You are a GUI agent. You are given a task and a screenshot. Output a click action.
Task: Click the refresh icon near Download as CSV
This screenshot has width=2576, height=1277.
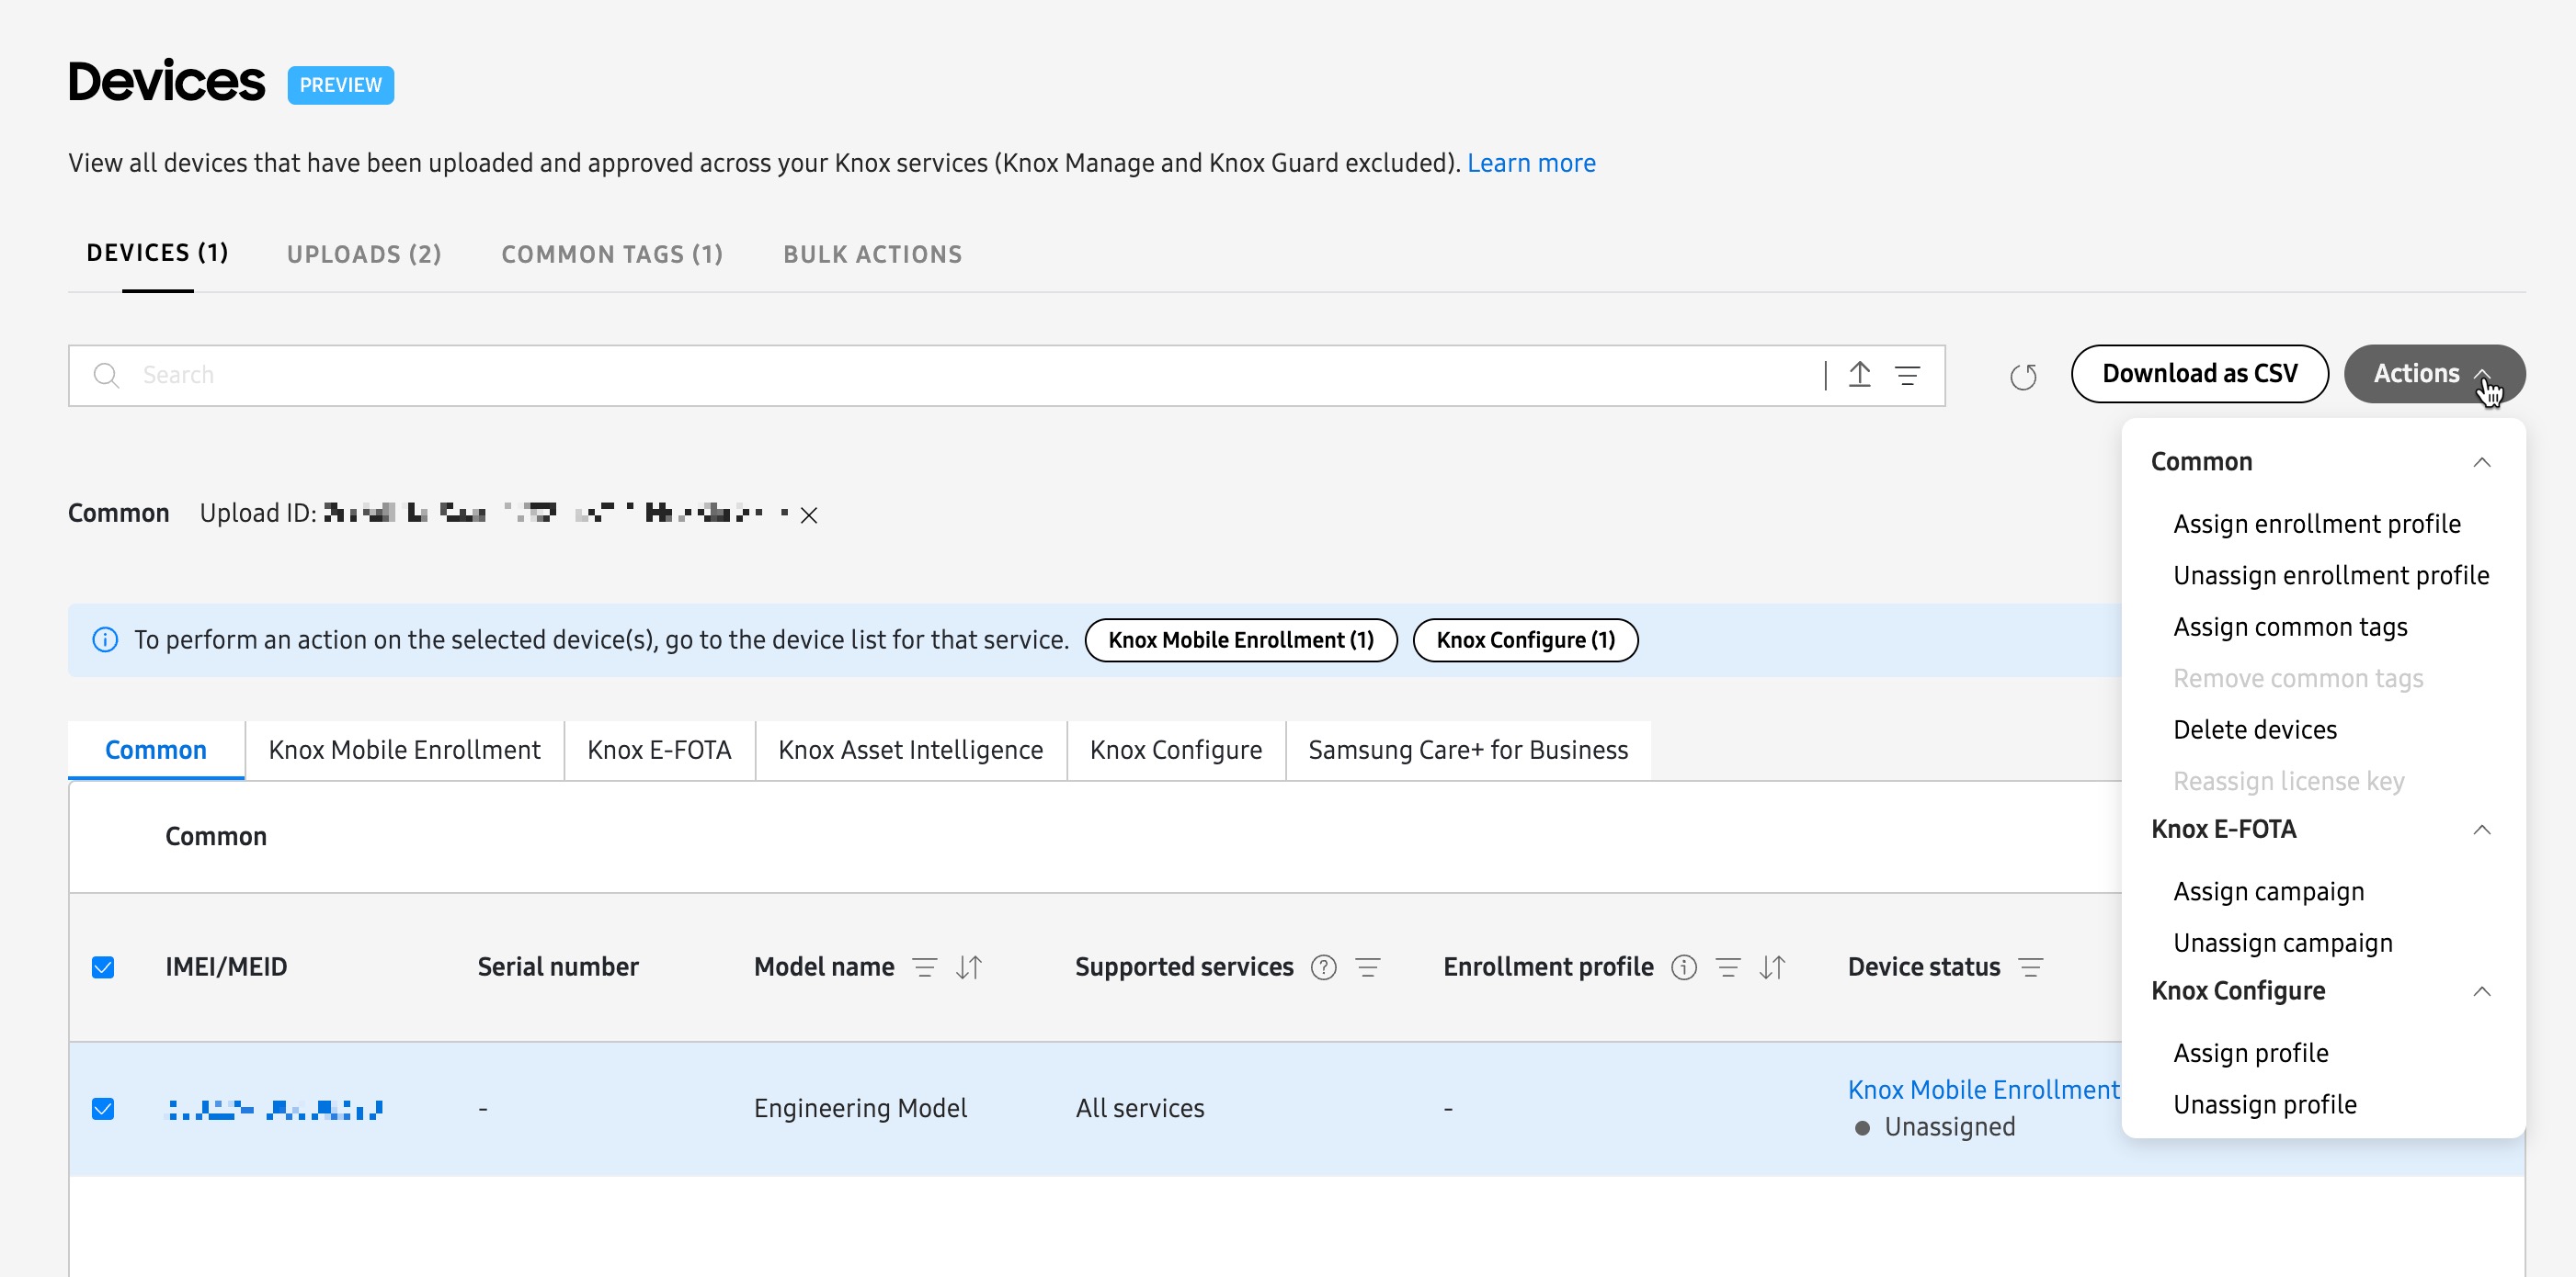[x=2024, y=377]
